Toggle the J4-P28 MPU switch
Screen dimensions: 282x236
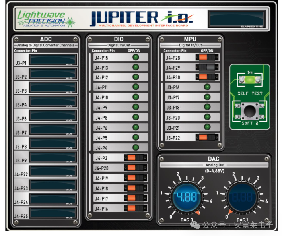point(207,57)
